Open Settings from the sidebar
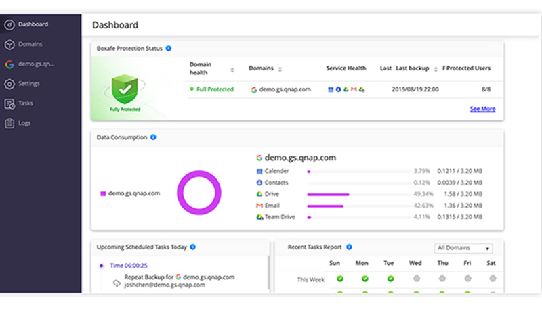Viewport: 542px width, 311px height. coord(29,84)
